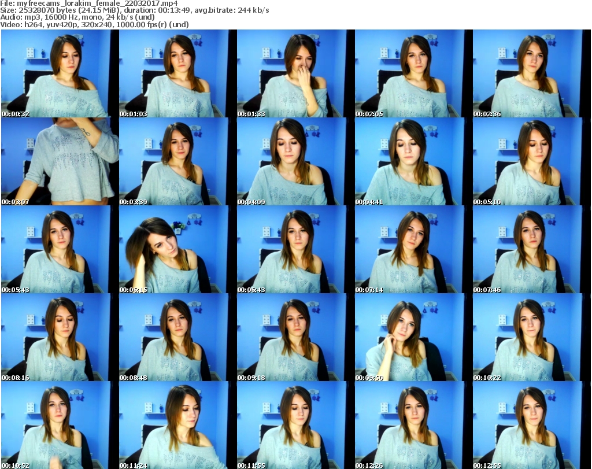The width and height of the screenshot is (592, 469).
Task: Select the thumbnail stamped 00:03:39
Action: pos(178,161)
